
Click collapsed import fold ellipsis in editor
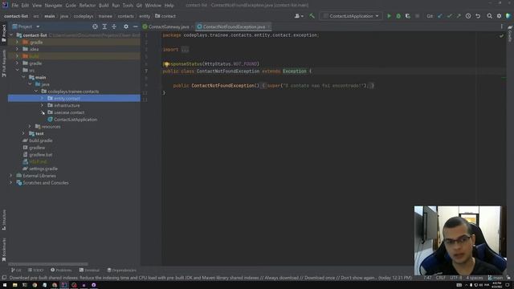click(185, 50)
